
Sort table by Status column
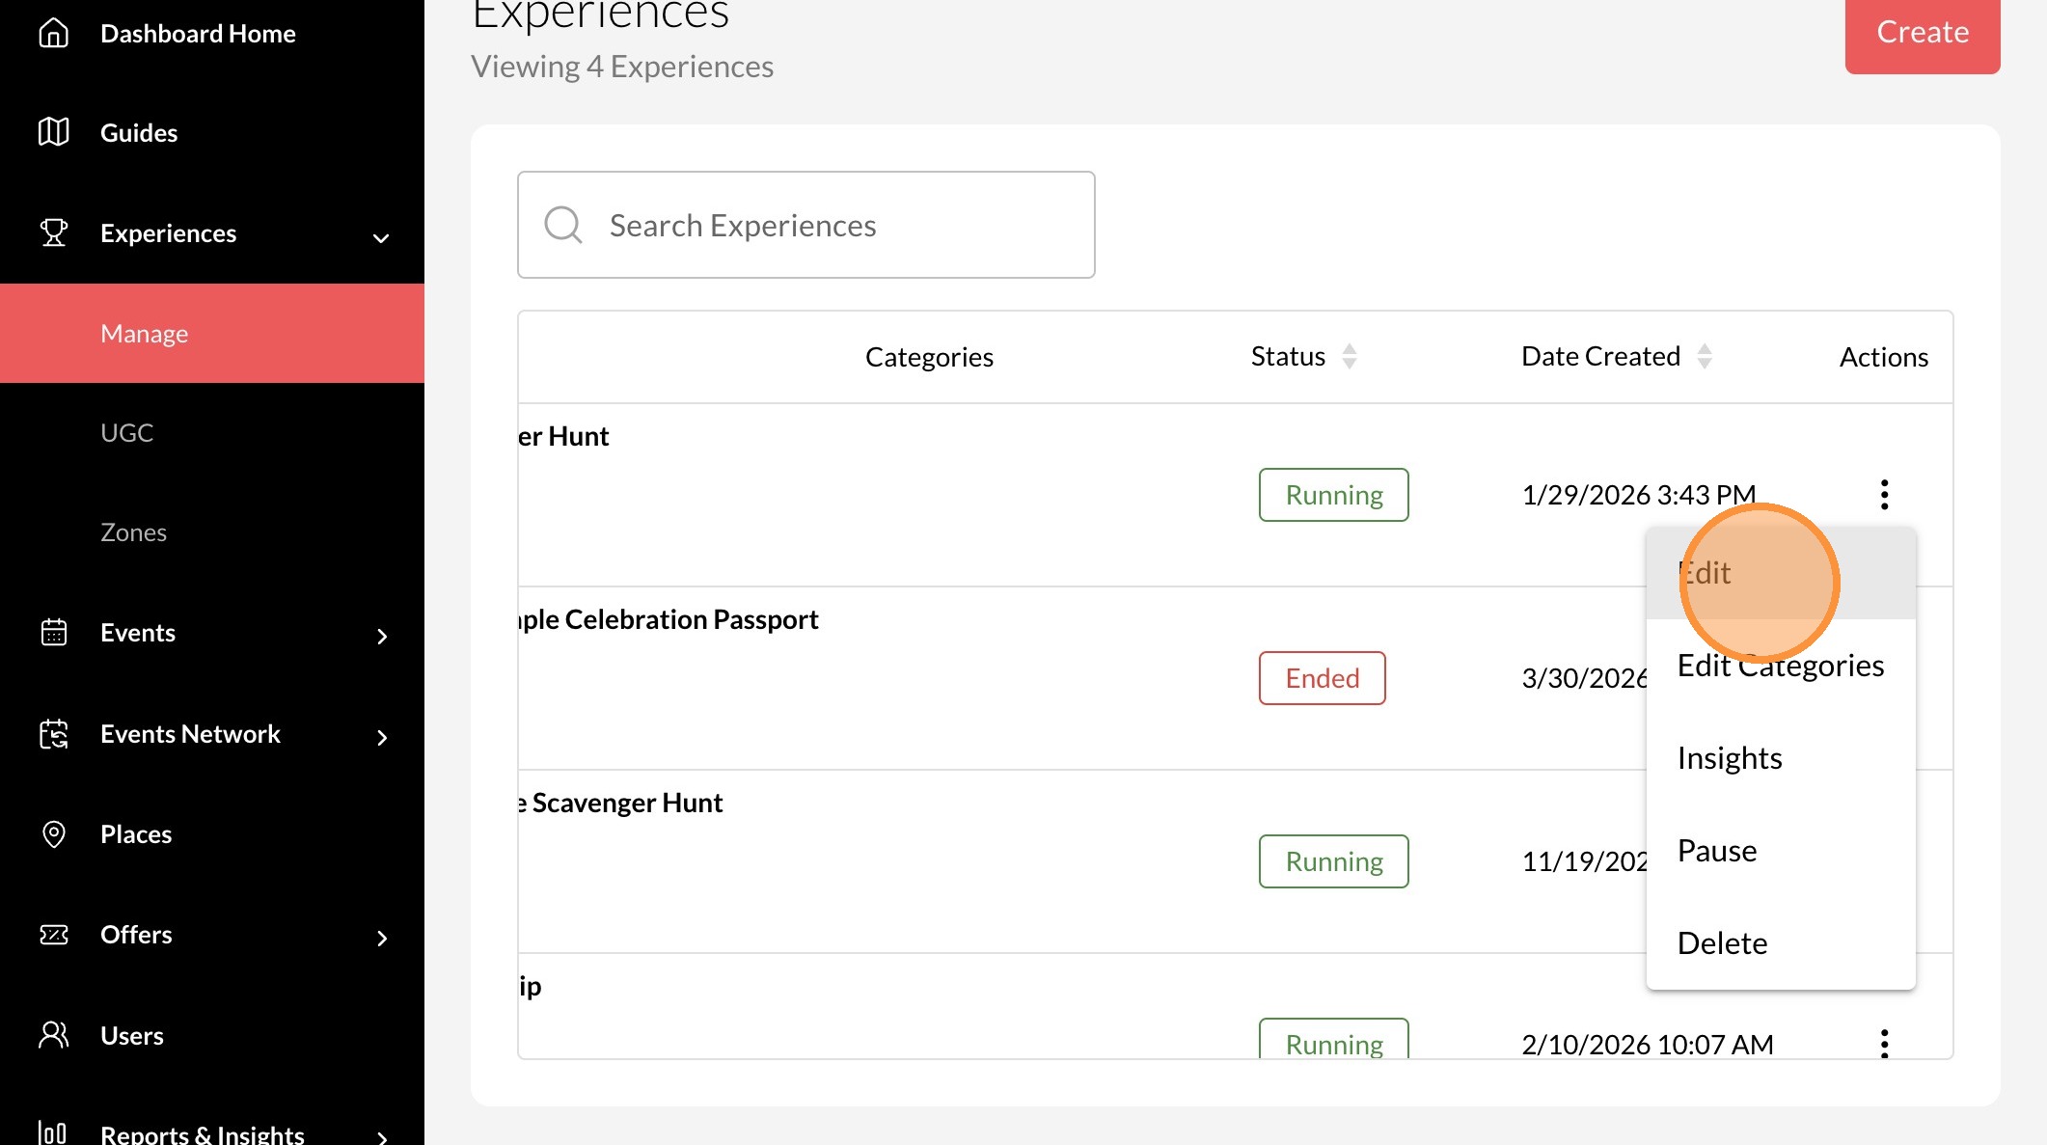(x=1350, y=357)
